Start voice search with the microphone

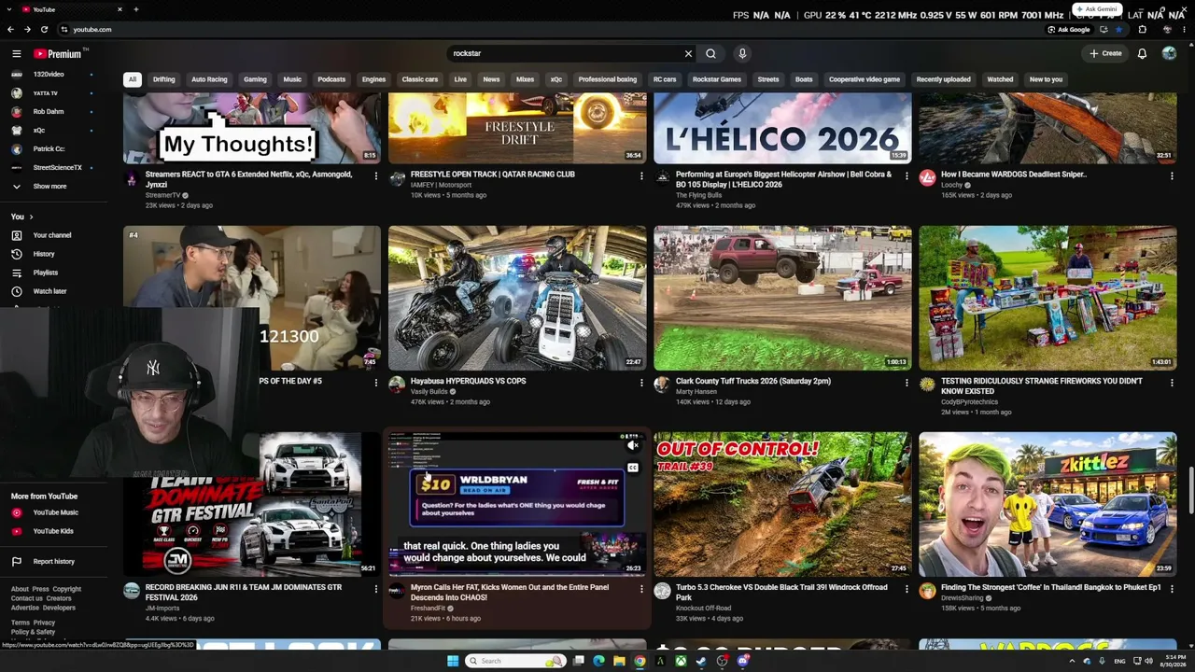click(x=742, y=54)
